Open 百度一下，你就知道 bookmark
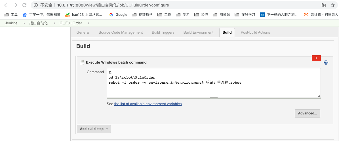This screenshot has width=339, height=141. click(x=41, y=15)
